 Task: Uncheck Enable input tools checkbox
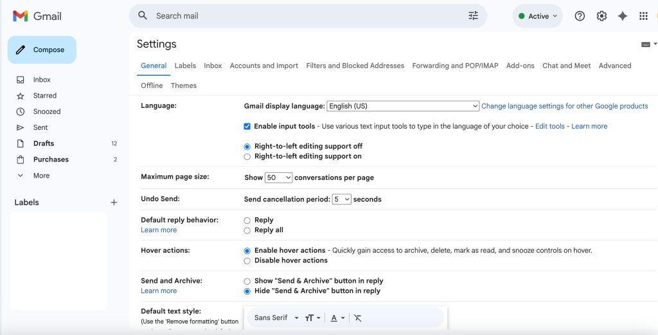click(247, 127)
